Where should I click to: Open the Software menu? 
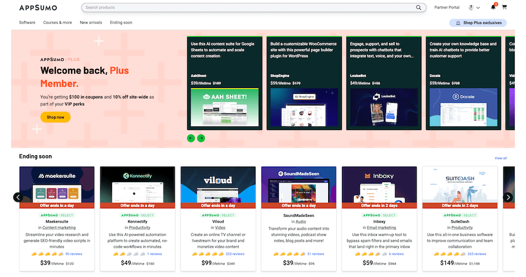(27, 23)
